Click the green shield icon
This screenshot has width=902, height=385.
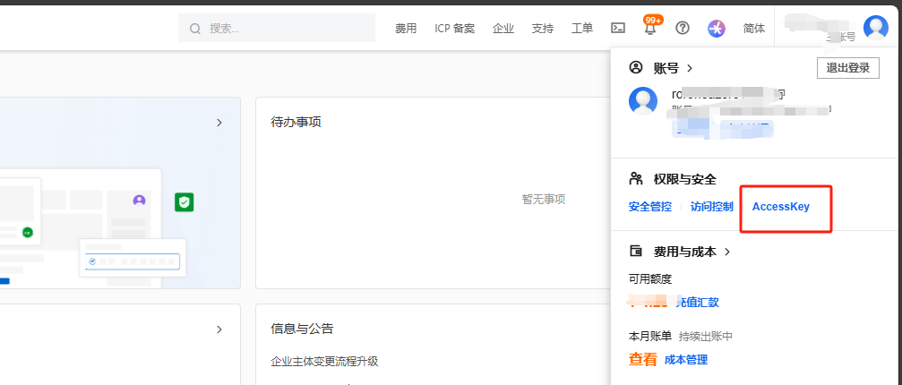pyautogui.click(x=184, y=202)
